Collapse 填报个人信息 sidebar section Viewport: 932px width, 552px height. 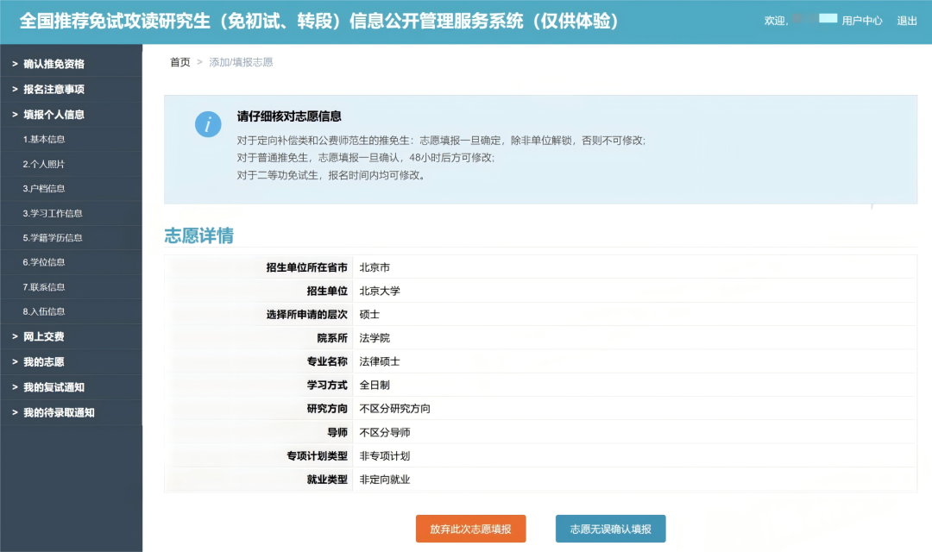[54, 114]
